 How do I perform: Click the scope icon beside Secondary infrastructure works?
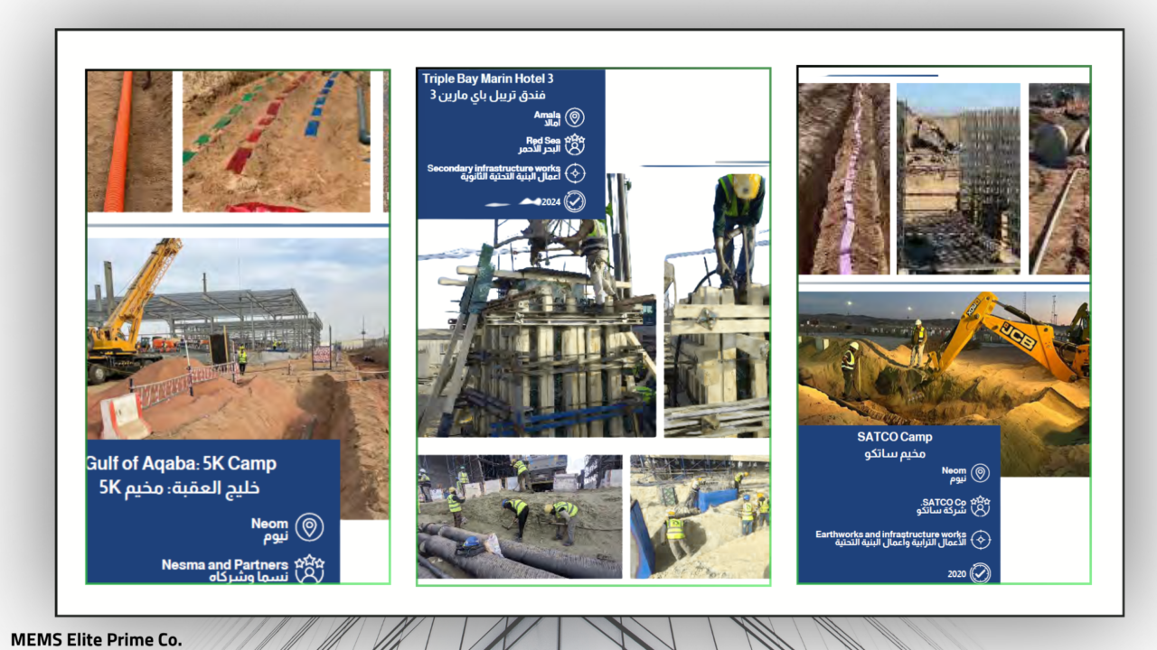click(574, 172)
